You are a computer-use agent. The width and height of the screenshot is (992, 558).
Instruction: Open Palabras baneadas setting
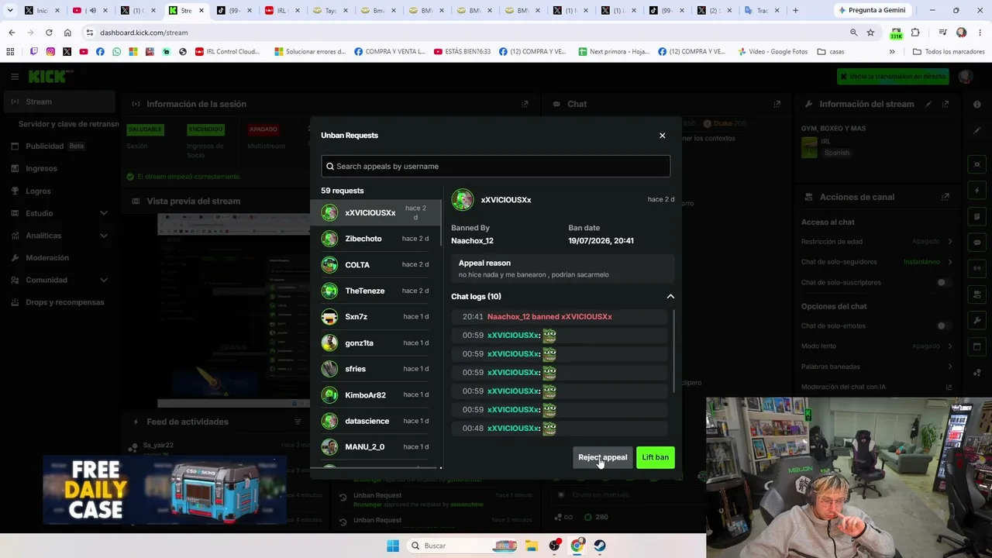[876, 367]
